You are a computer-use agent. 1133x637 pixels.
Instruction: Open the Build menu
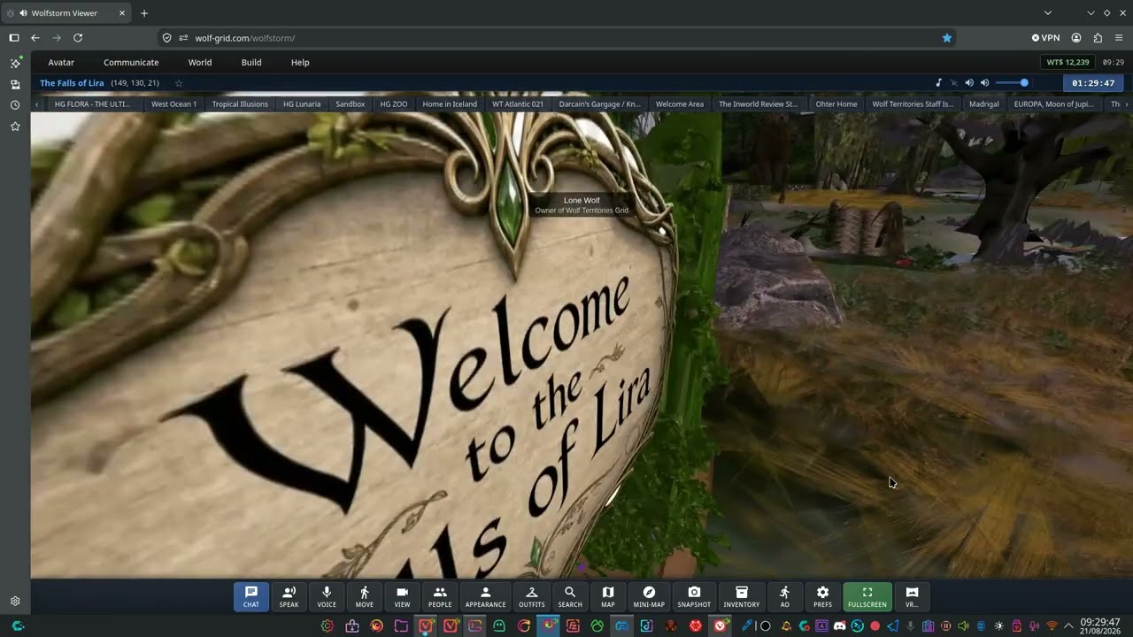pyautogui.click(x=251, y=63)
